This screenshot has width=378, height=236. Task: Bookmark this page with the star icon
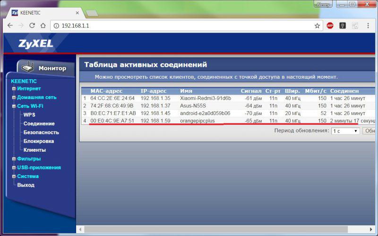pyautogui.click(x=317, y=26)
